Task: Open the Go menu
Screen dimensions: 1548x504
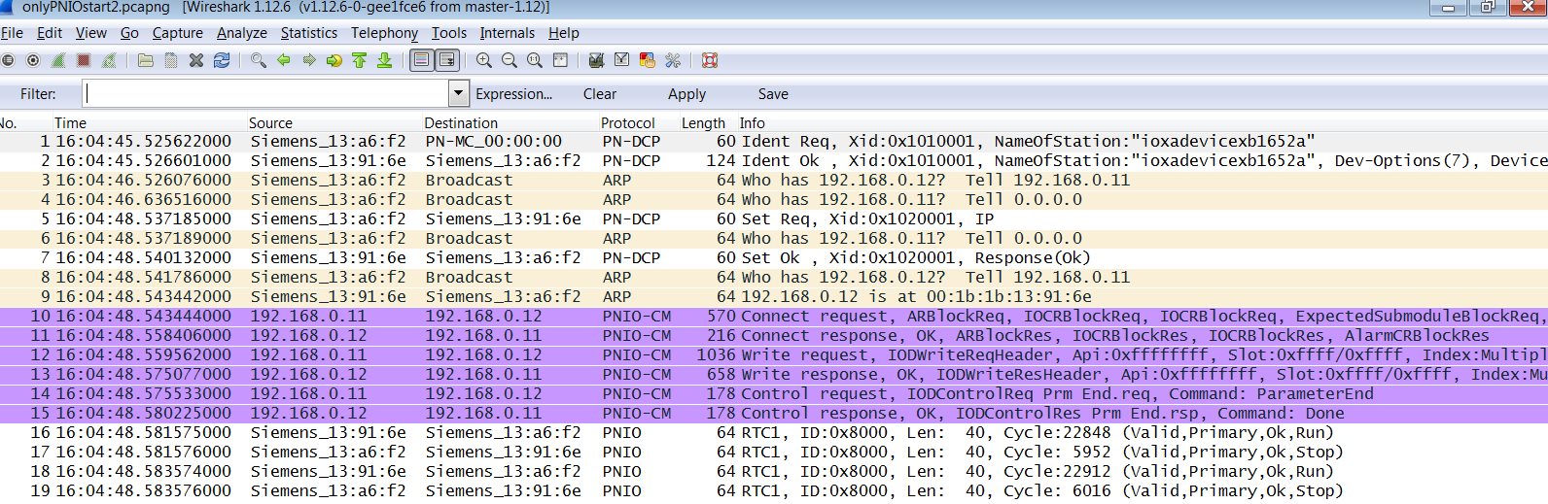Action: click(x=129, y=33)
